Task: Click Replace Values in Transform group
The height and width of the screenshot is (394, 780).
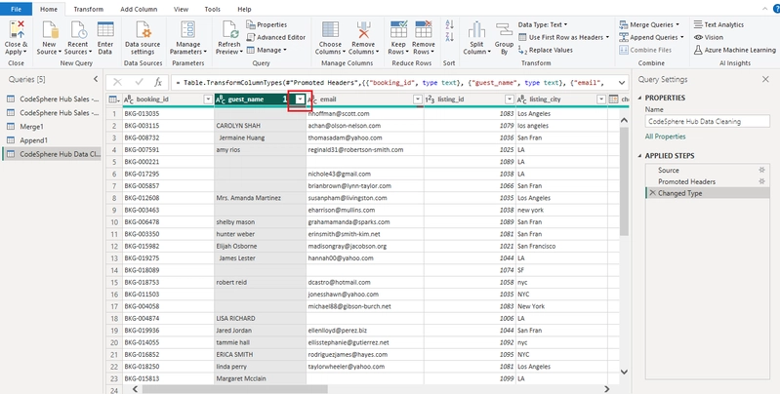Action: [546, 50]
